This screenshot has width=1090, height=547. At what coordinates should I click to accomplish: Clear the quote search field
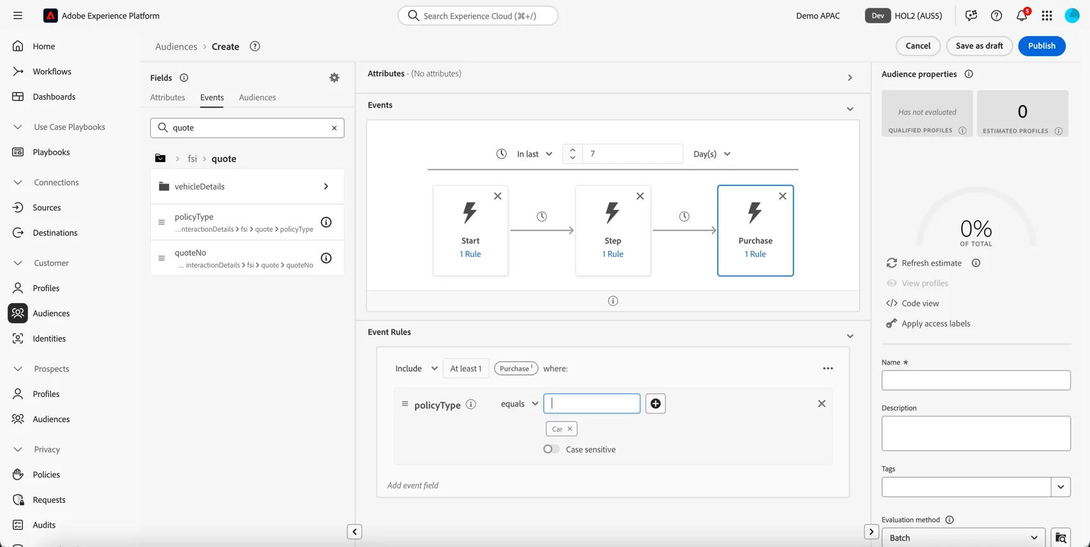pos(334,128)
